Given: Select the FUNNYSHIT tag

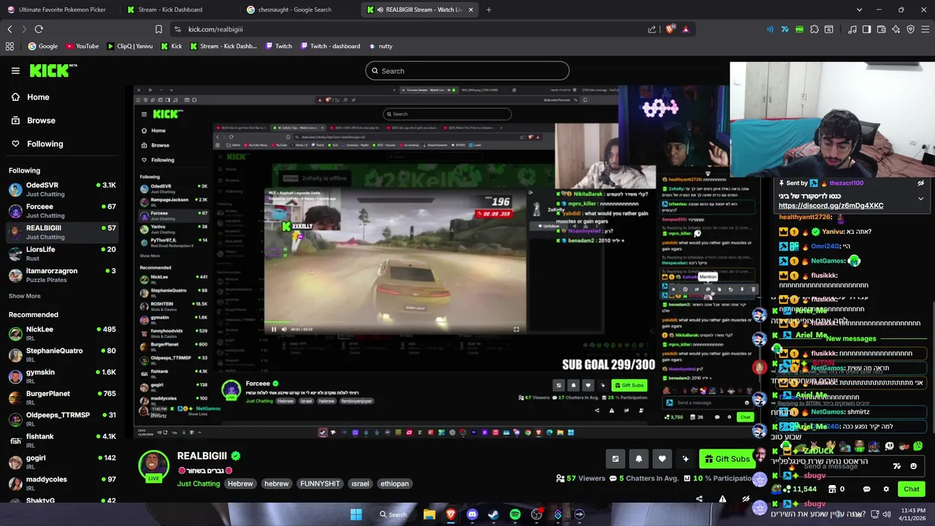Looking at the screenshot, I should click(x=320, y=484).
